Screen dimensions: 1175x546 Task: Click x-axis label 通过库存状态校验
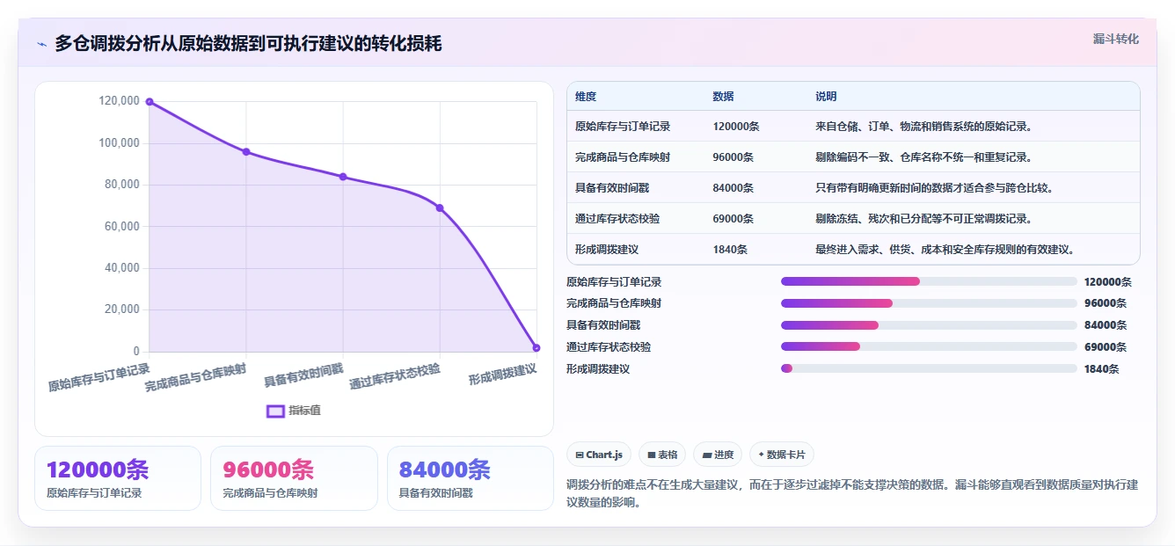(395, 376)
